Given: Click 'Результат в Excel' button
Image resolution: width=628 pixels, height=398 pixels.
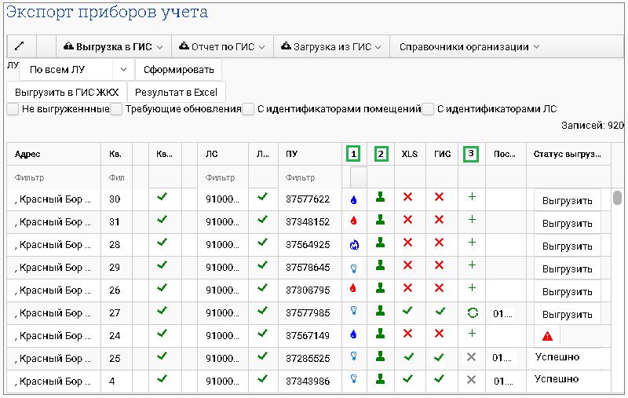Looking at the screenshot, I should tap(177, 92).
